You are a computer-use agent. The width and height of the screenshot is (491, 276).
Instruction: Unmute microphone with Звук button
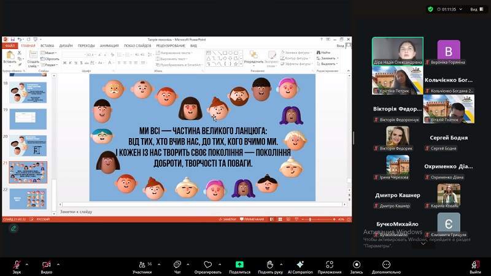(17, 264)
